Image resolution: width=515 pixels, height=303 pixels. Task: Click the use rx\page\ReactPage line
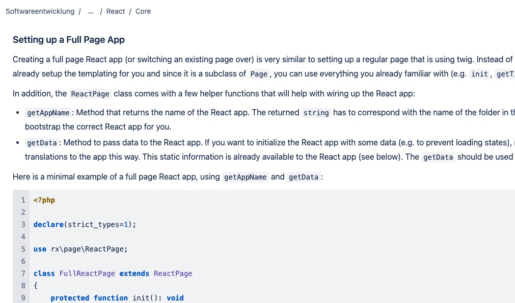click(80, 249)
